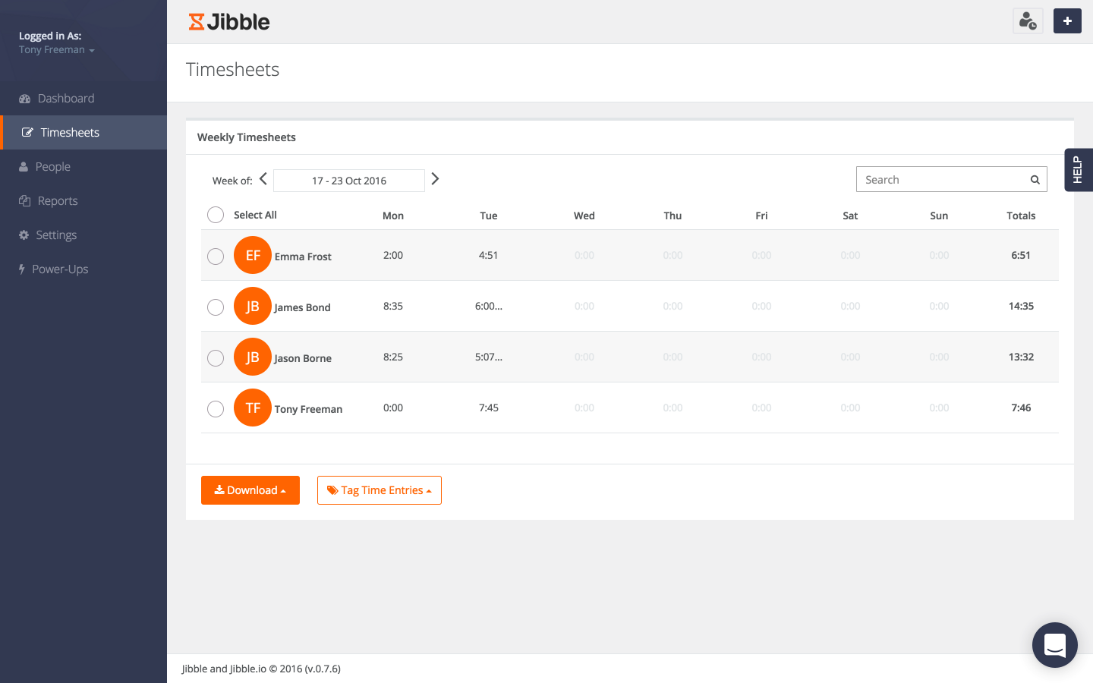View Reports using the documents icon
The width and height of the screenshot is (1093, 683).
coord(23,200)
